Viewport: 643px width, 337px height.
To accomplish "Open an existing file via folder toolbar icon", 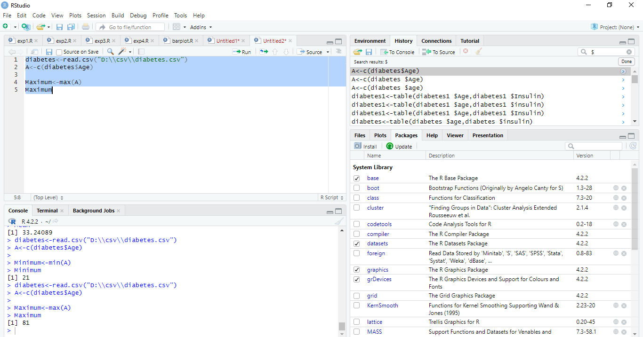I will 40,27.
